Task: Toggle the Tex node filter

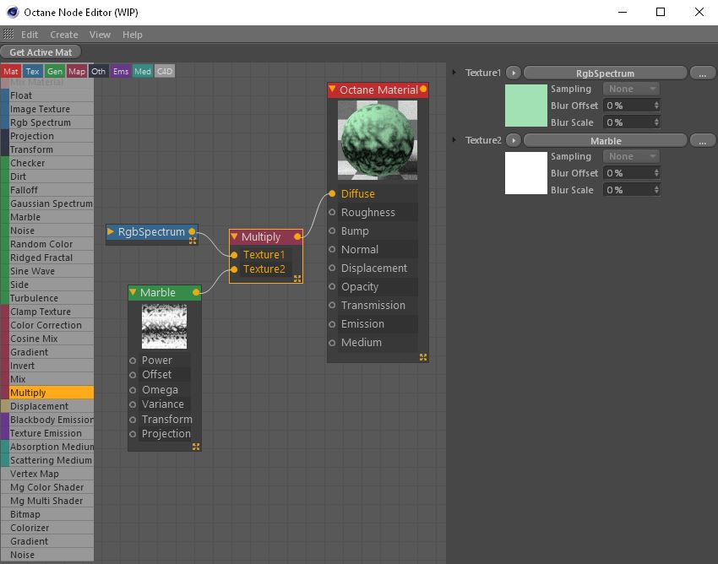Action: tap(32, 72)
